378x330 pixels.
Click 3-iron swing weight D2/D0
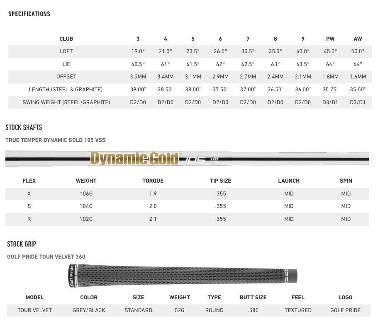pyautogui.click(x=138, y=102)
